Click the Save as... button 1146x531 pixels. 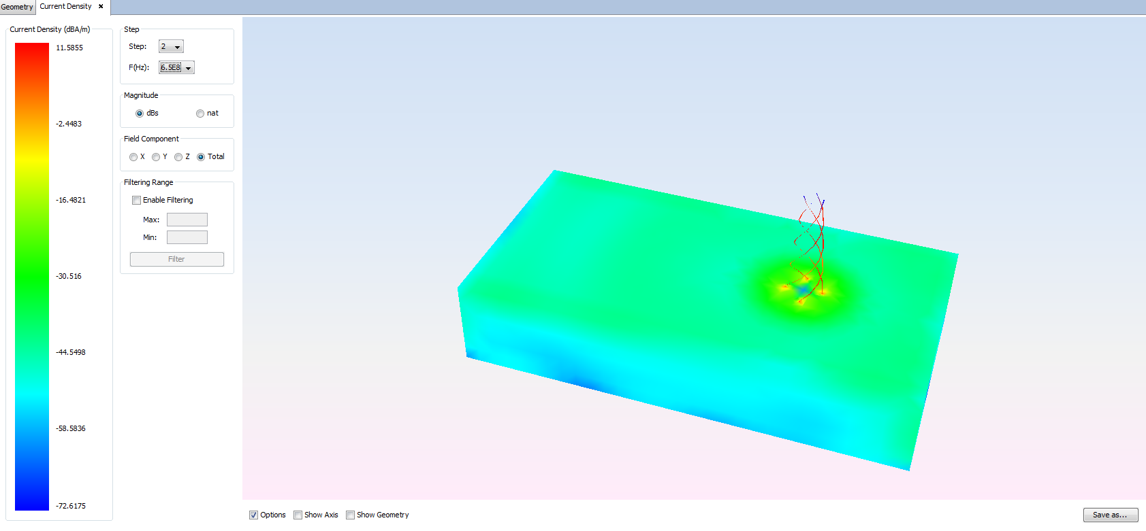pyautogui.click(x=1110, y=515)
